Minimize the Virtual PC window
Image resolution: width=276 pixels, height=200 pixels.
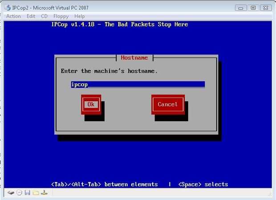241,8
